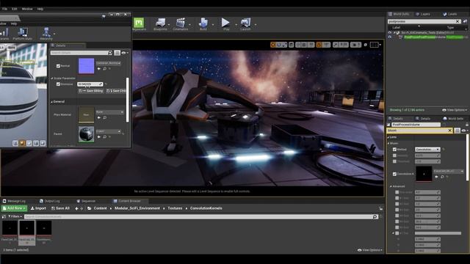Image resolution: width=470 pixels, height=264 pixels.
Task: Open Phys Material None dropdown
Action: (x=109, y=112)
